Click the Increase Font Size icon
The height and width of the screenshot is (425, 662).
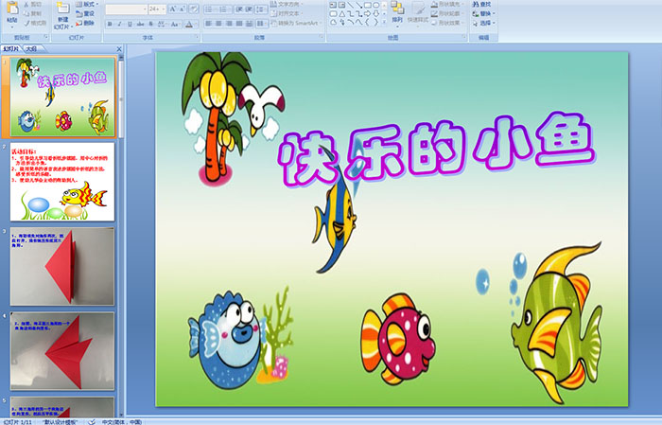pyautogui.click(x=173, y=9)
